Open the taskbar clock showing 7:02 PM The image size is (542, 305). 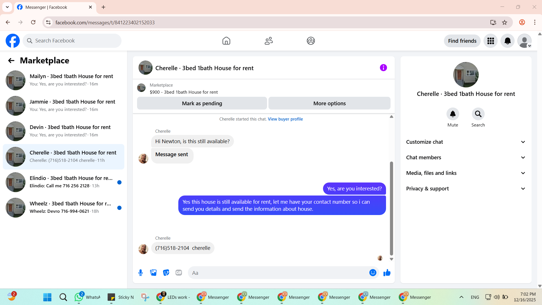525,297
